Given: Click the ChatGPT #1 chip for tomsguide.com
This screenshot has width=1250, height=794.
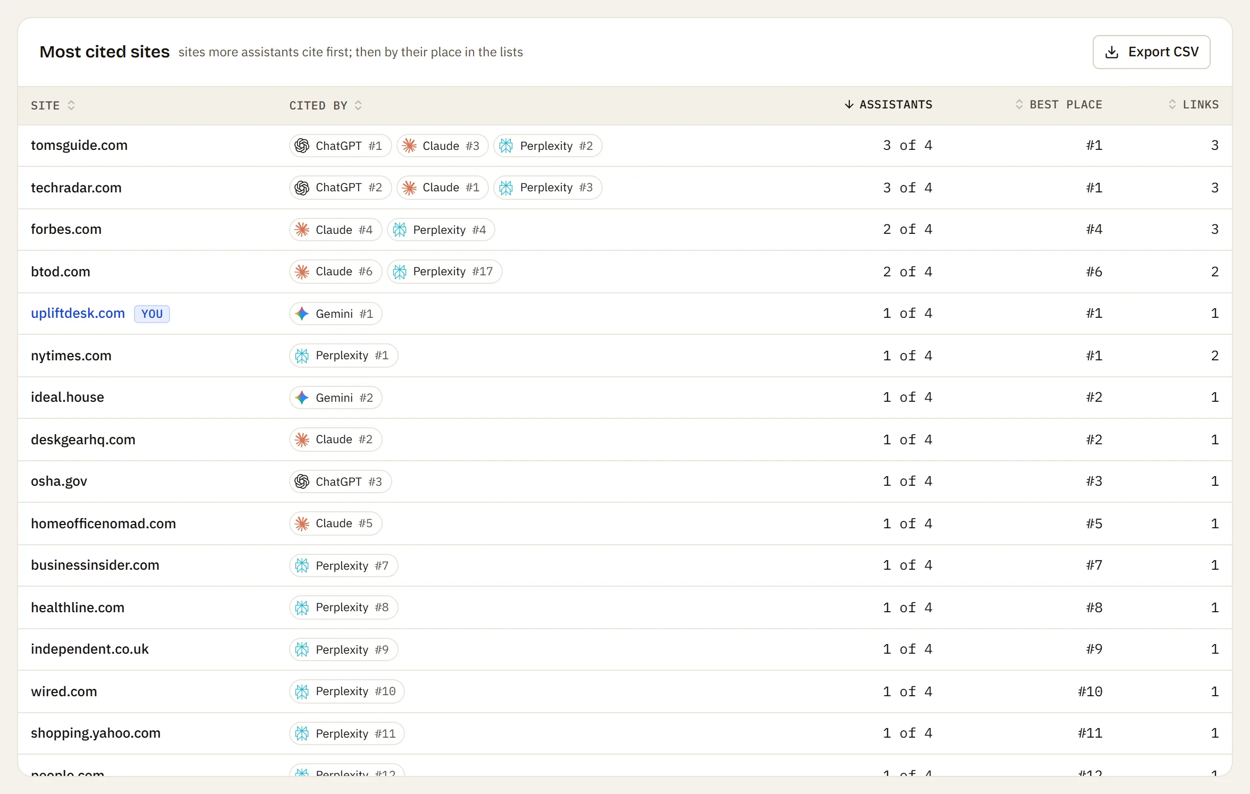Looking at the screenshot, I should tap(340, 146).
